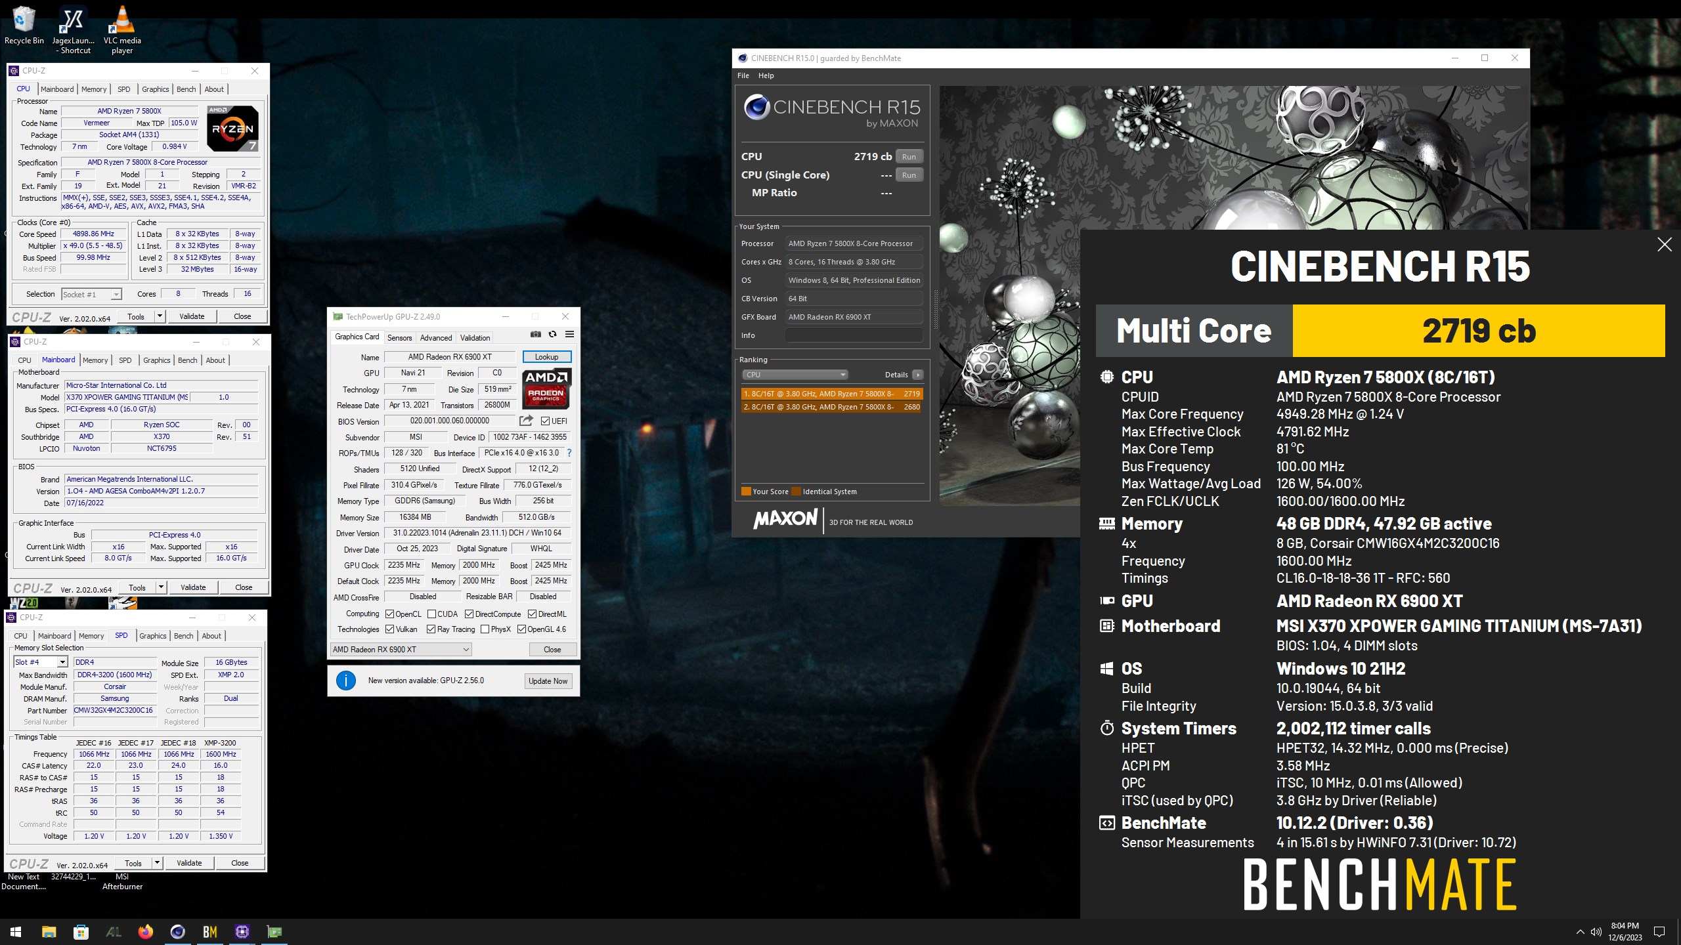Switch to the Advanced tab in GPU-Z
The height and width of the screenshot is (945, 1681).
coord(436,338)
